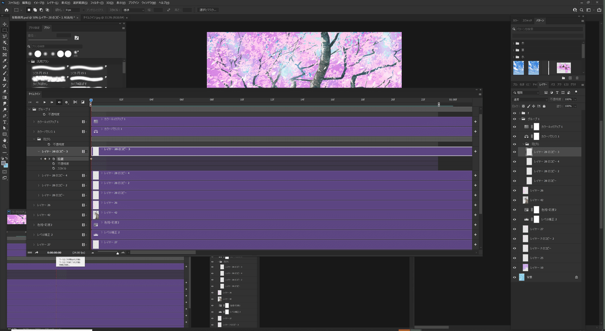Viewport: 605px width, 331px height.
Task: Collapse グループ 1 in timeline
Action: coord(29,109)
